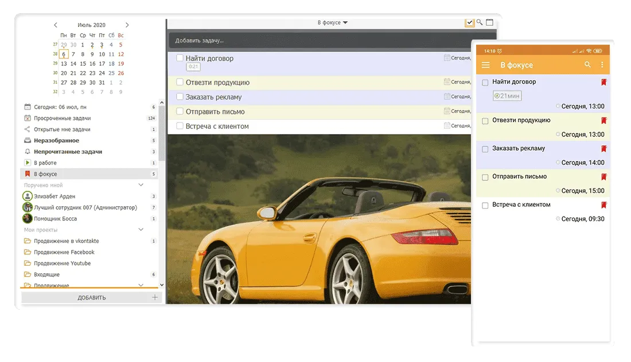Click the red focus bookmark on mobile 'Найти договор'
Viewport: 631px width, 362px height.
point(603,82)
